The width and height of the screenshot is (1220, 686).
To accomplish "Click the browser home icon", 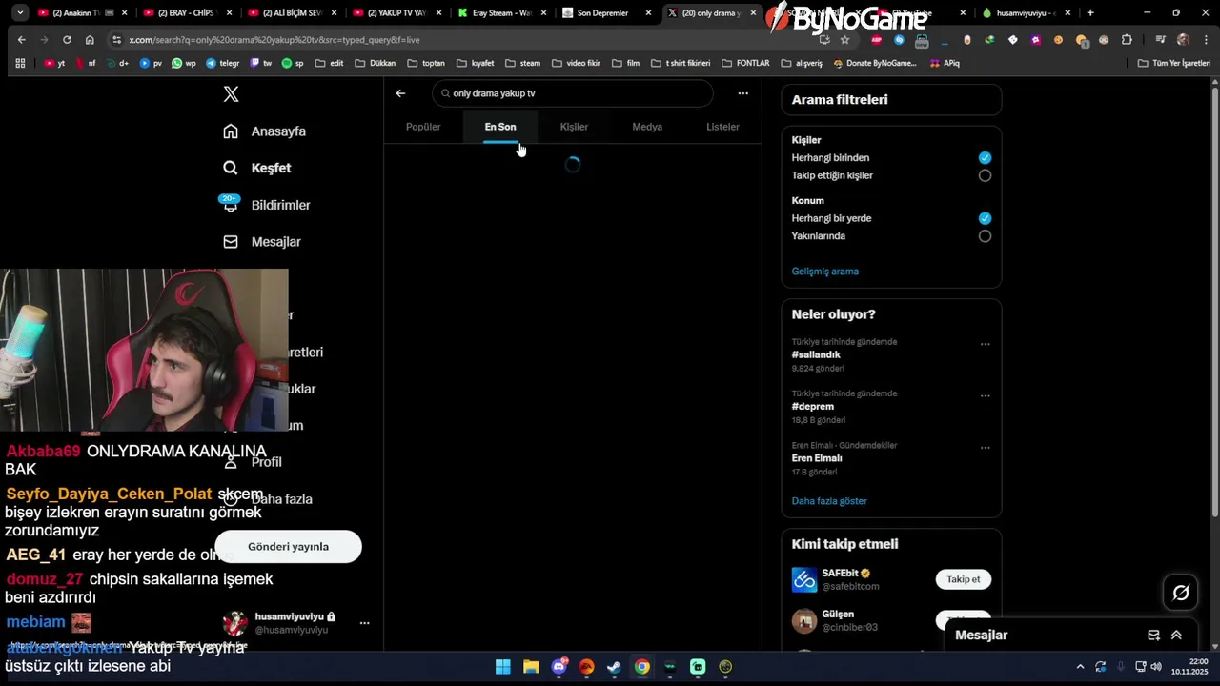I will (90, 40).
